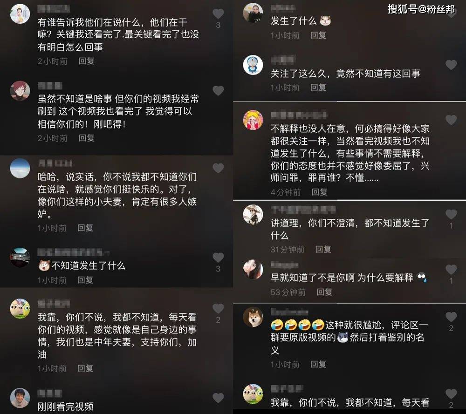466x414 pixels.
Task: Like the comment starting '不解释也没人在意'
Action: [451, 120]
